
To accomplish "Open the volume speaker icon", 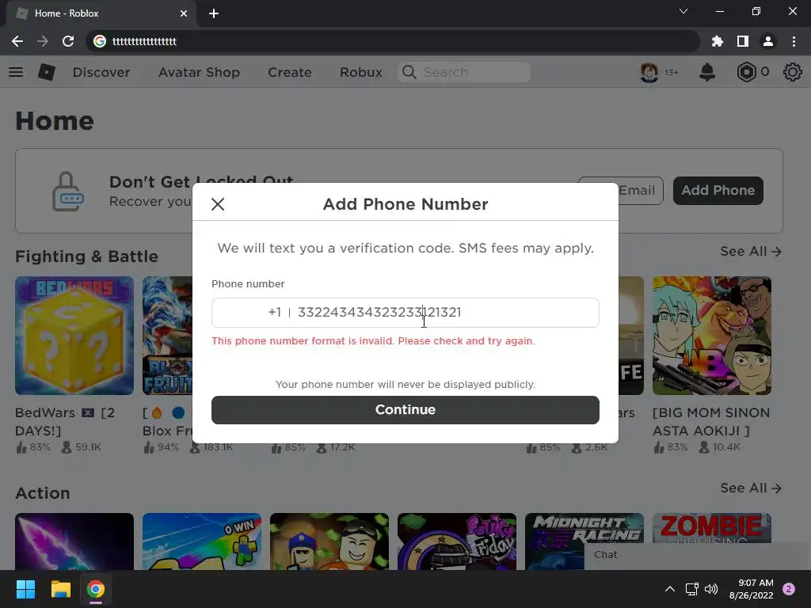I will pos(711,589).
